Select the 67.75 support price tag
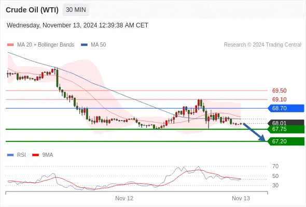Viewport: 306px width, 207px height. (x=286, y=129)
